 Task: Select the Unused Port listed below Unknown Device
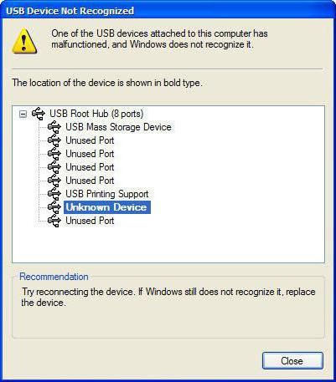coord(90,221)
